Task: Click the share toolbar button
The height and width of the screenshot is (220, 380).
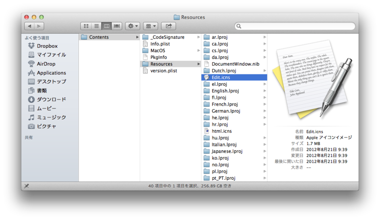Action: coord(169,26)
